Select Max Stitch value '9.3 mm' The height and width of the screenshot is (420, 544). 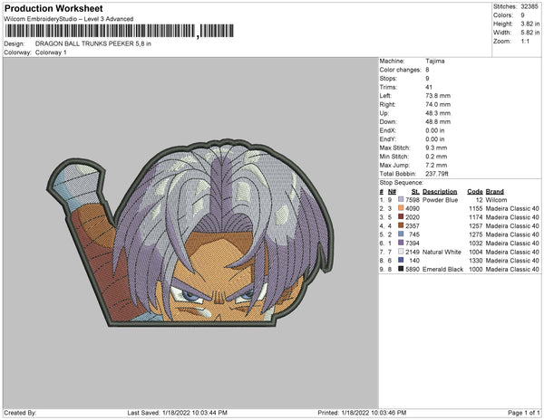click(436, 148)
